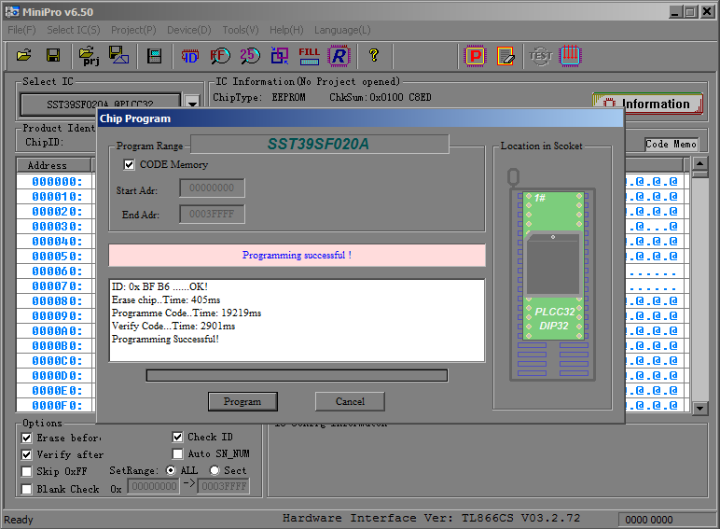The image size is (720, 529).
Task: Open the File(F) menu
Action: pyautogui.click(x=21, y=30)
